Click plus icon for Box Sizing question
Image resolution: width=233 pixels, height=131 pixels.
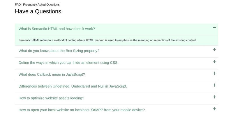pyautogui.click(x=214, y=49)
